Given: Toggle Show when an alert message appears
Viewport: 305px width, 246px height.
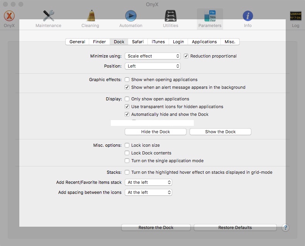Looking at the screenshot, I should pyautogui.click(x=127, y=87).
